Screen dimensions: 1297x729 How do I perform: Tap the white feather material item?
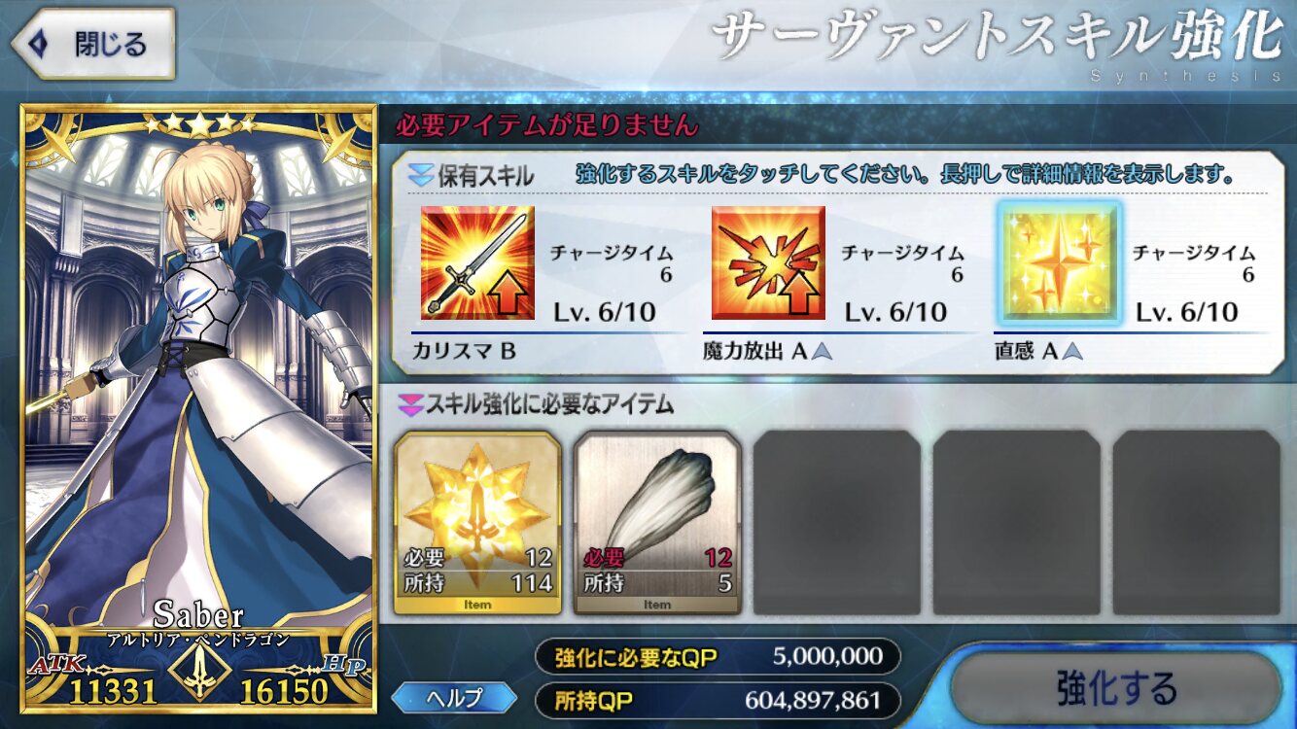pyautogui.click(x=657, y=522)
